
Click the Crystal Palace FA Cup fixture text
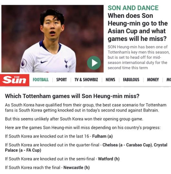pyautogui.click(x=86, y=148)
